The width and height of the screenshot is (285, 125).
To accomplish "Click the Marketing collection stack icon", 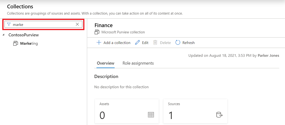I will (x=16, y=44).
